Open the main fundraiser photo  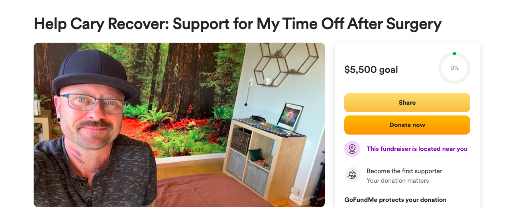coord(179,125)
